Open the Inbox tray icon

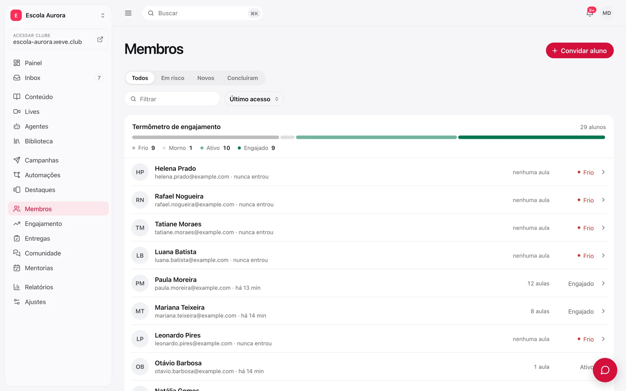(17, 78)
